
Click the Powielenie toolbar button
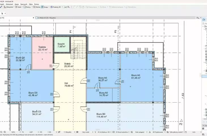(x=131, y=7)
